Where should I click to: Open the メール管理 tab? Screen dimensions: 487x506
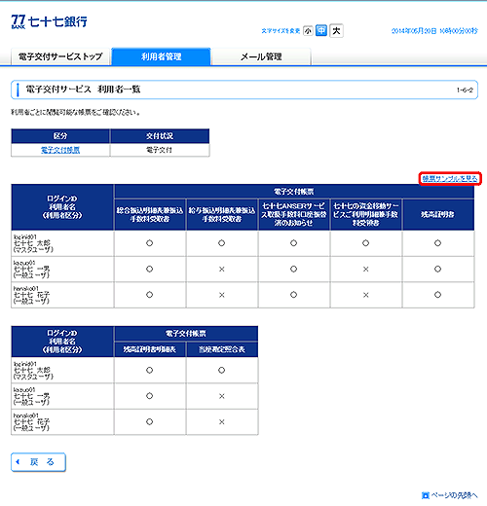(x=261, y=56)
